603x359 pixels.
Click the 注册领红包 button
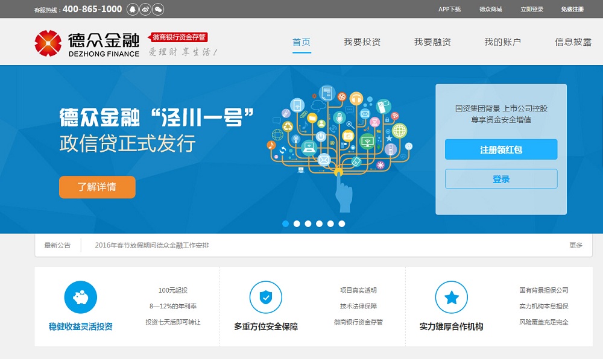(x=501, y=149)
